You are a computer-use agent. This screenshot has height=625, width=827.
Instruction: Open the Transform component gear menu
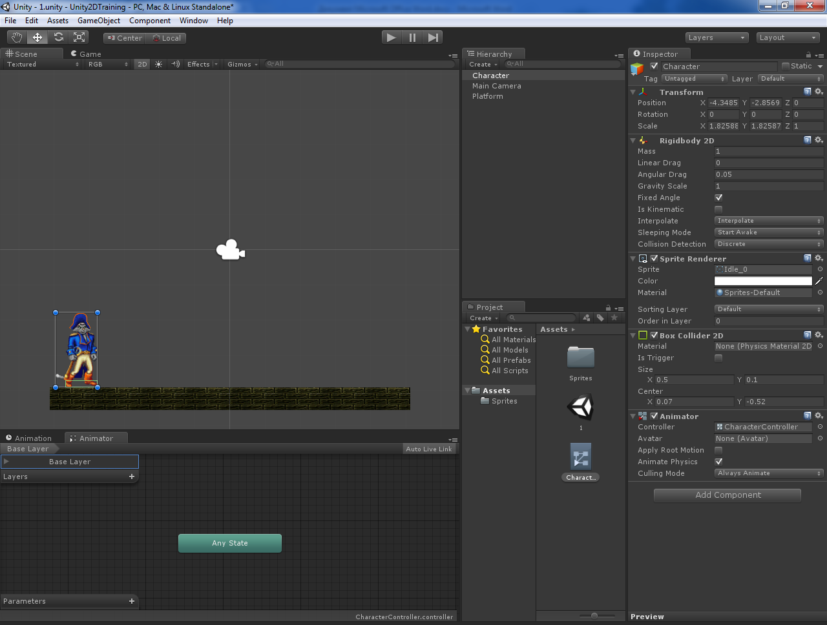point(819,92)
